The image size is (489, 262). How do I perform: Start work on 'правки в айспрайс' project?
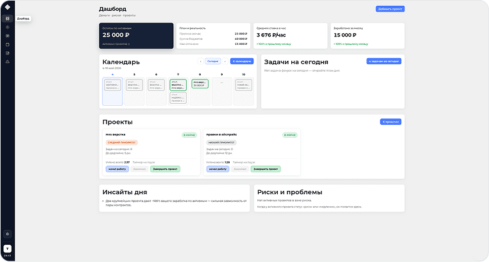pos(218,169)
